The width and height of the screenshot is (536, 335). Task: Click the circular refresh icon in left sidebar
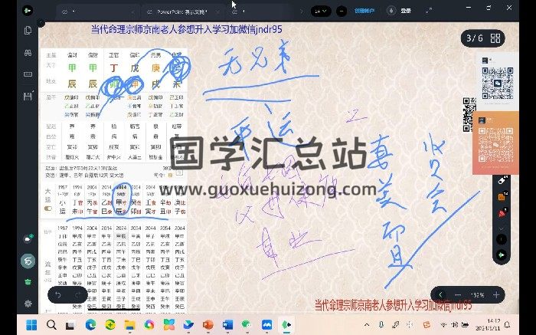(x=28, y=261)
